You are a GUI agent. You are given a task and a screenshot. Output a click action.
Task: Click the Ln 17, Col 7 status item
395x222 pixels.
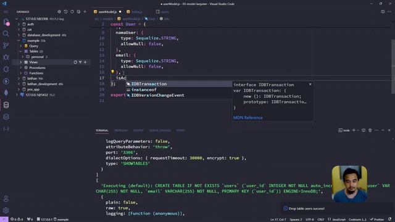278,220
